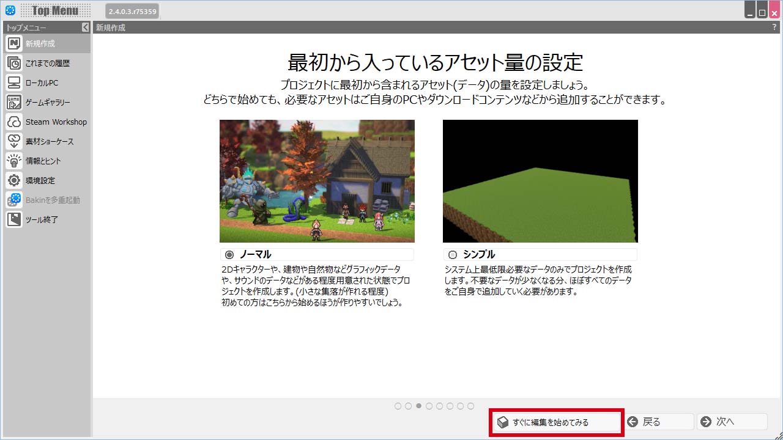Click the シンプル description text
783x440 pixels.
point(538,280)
